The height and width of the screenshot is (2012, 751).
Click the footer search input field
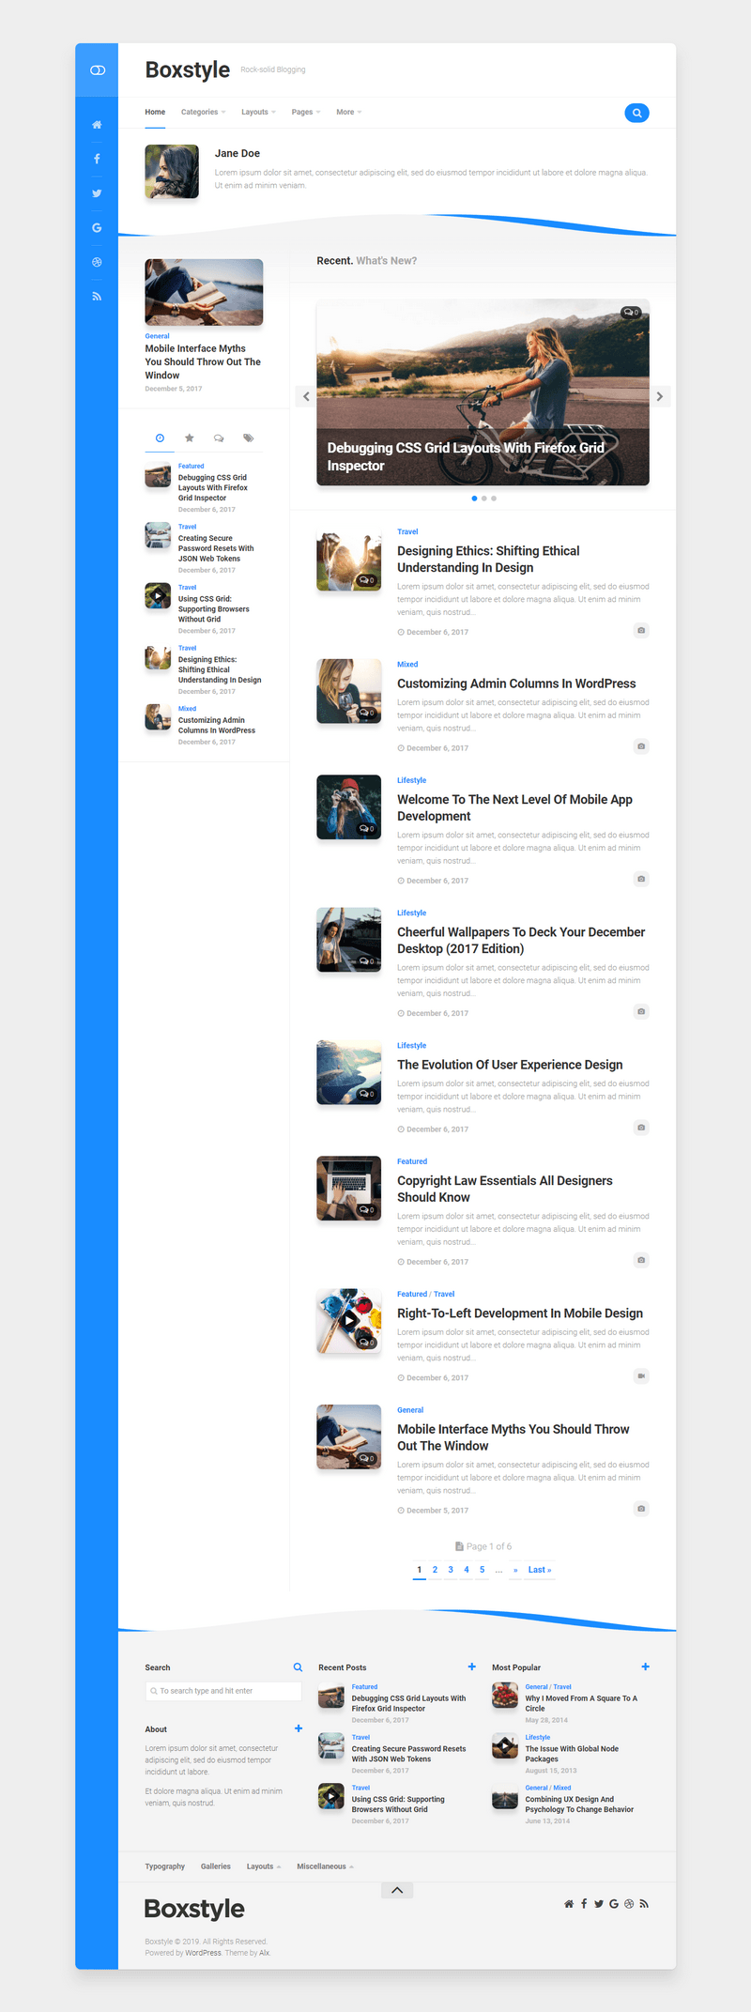coord(223,1691)
